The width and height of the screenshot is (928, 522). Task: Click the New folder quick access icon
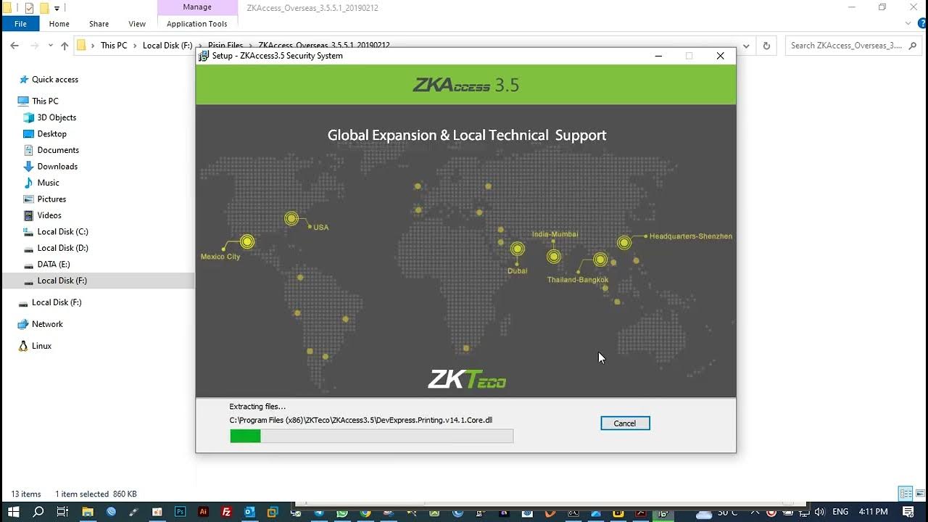click(x=44, y=8)
